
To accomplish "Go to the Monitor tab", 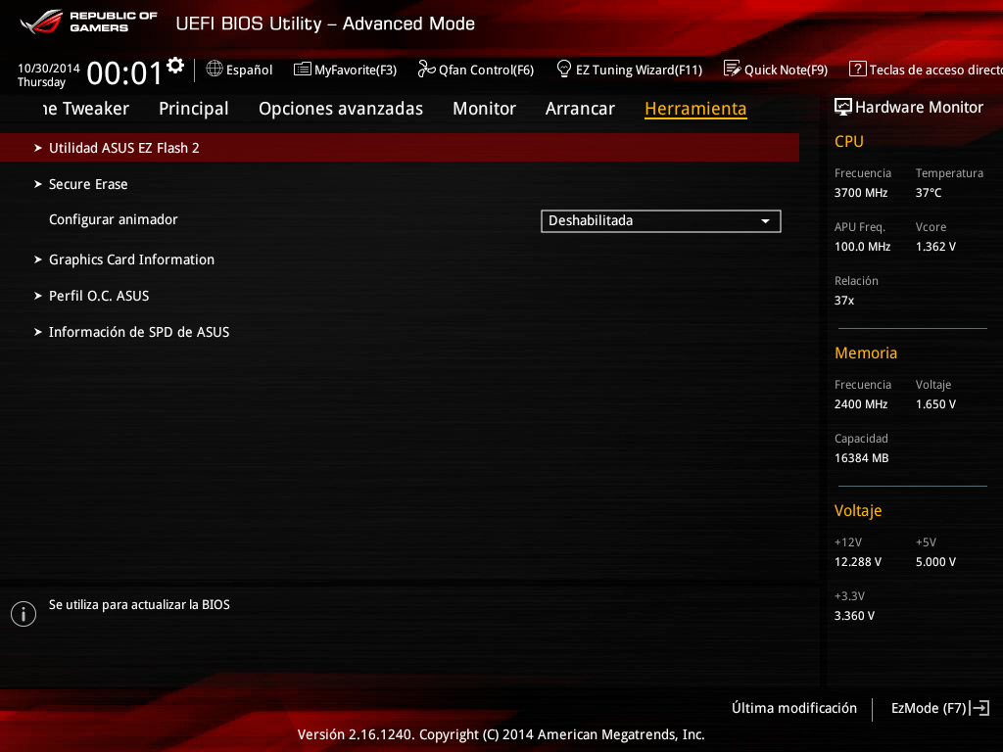I will [x=484, y=109].
